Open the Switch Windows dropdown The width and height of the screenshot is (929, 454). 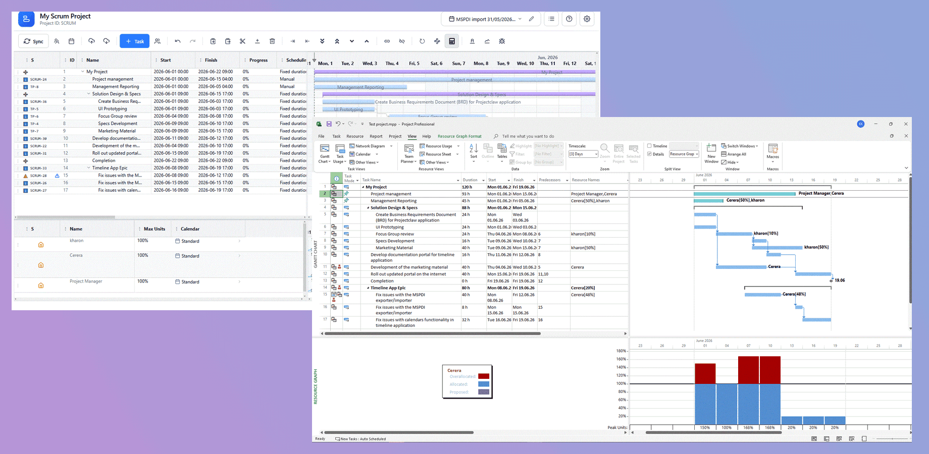point(740,146)
